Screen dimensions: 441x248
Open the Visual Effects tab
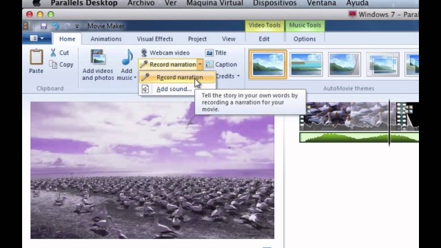tap(155, 39)
